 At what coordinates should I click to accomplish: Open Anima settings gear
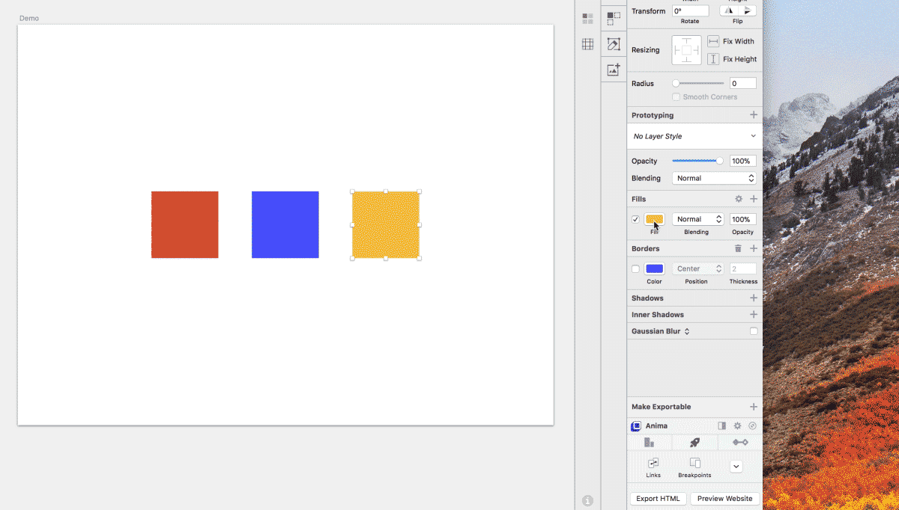coord(737,425)
